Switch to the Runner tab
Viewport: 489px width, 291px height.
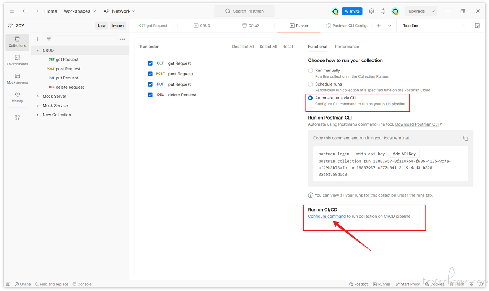(x=299, y=26)
